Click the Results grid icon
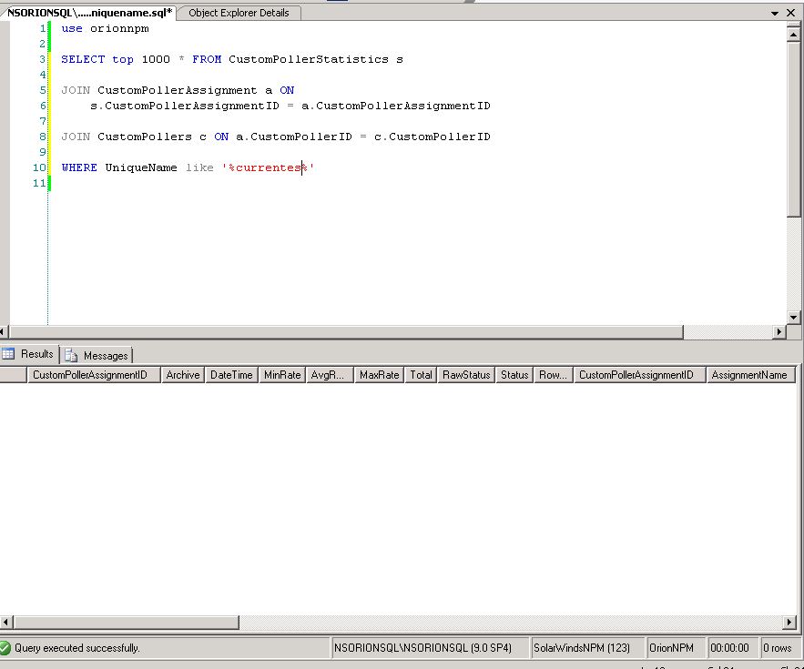Image resolution: width=804 pixels, height=669 pixels. pos(8,354)
